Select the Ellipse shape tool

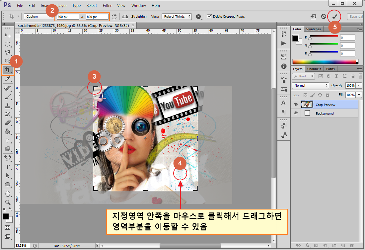[x=8, y=184]
